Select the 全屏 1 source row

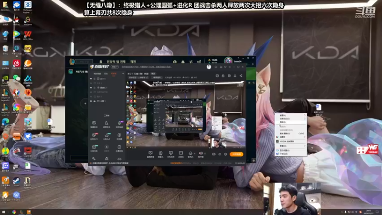click(107, 101)
